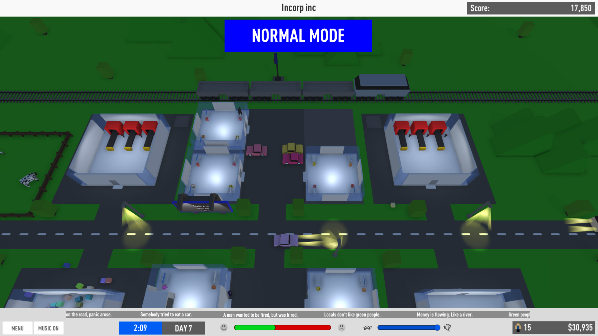
Task: Click the happy face icon
Action: [224, 328]
